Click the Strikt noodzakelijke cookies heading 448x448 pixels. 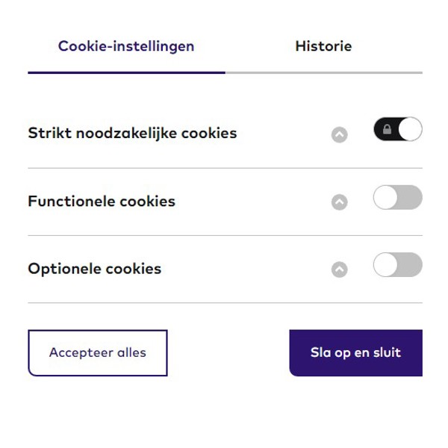click(x=132, y=134)
